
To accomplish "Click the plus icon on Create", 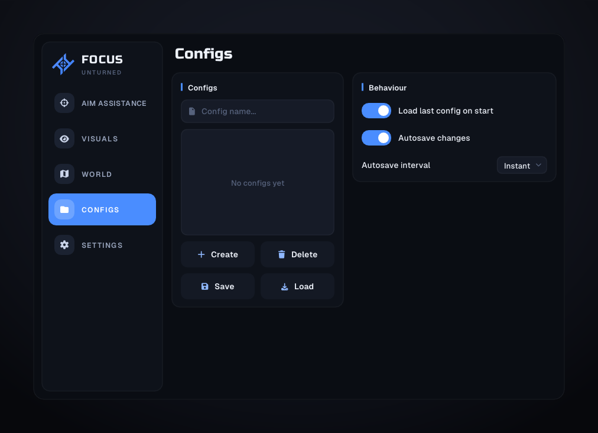I will pyautogui.click(x=201, y=254).
